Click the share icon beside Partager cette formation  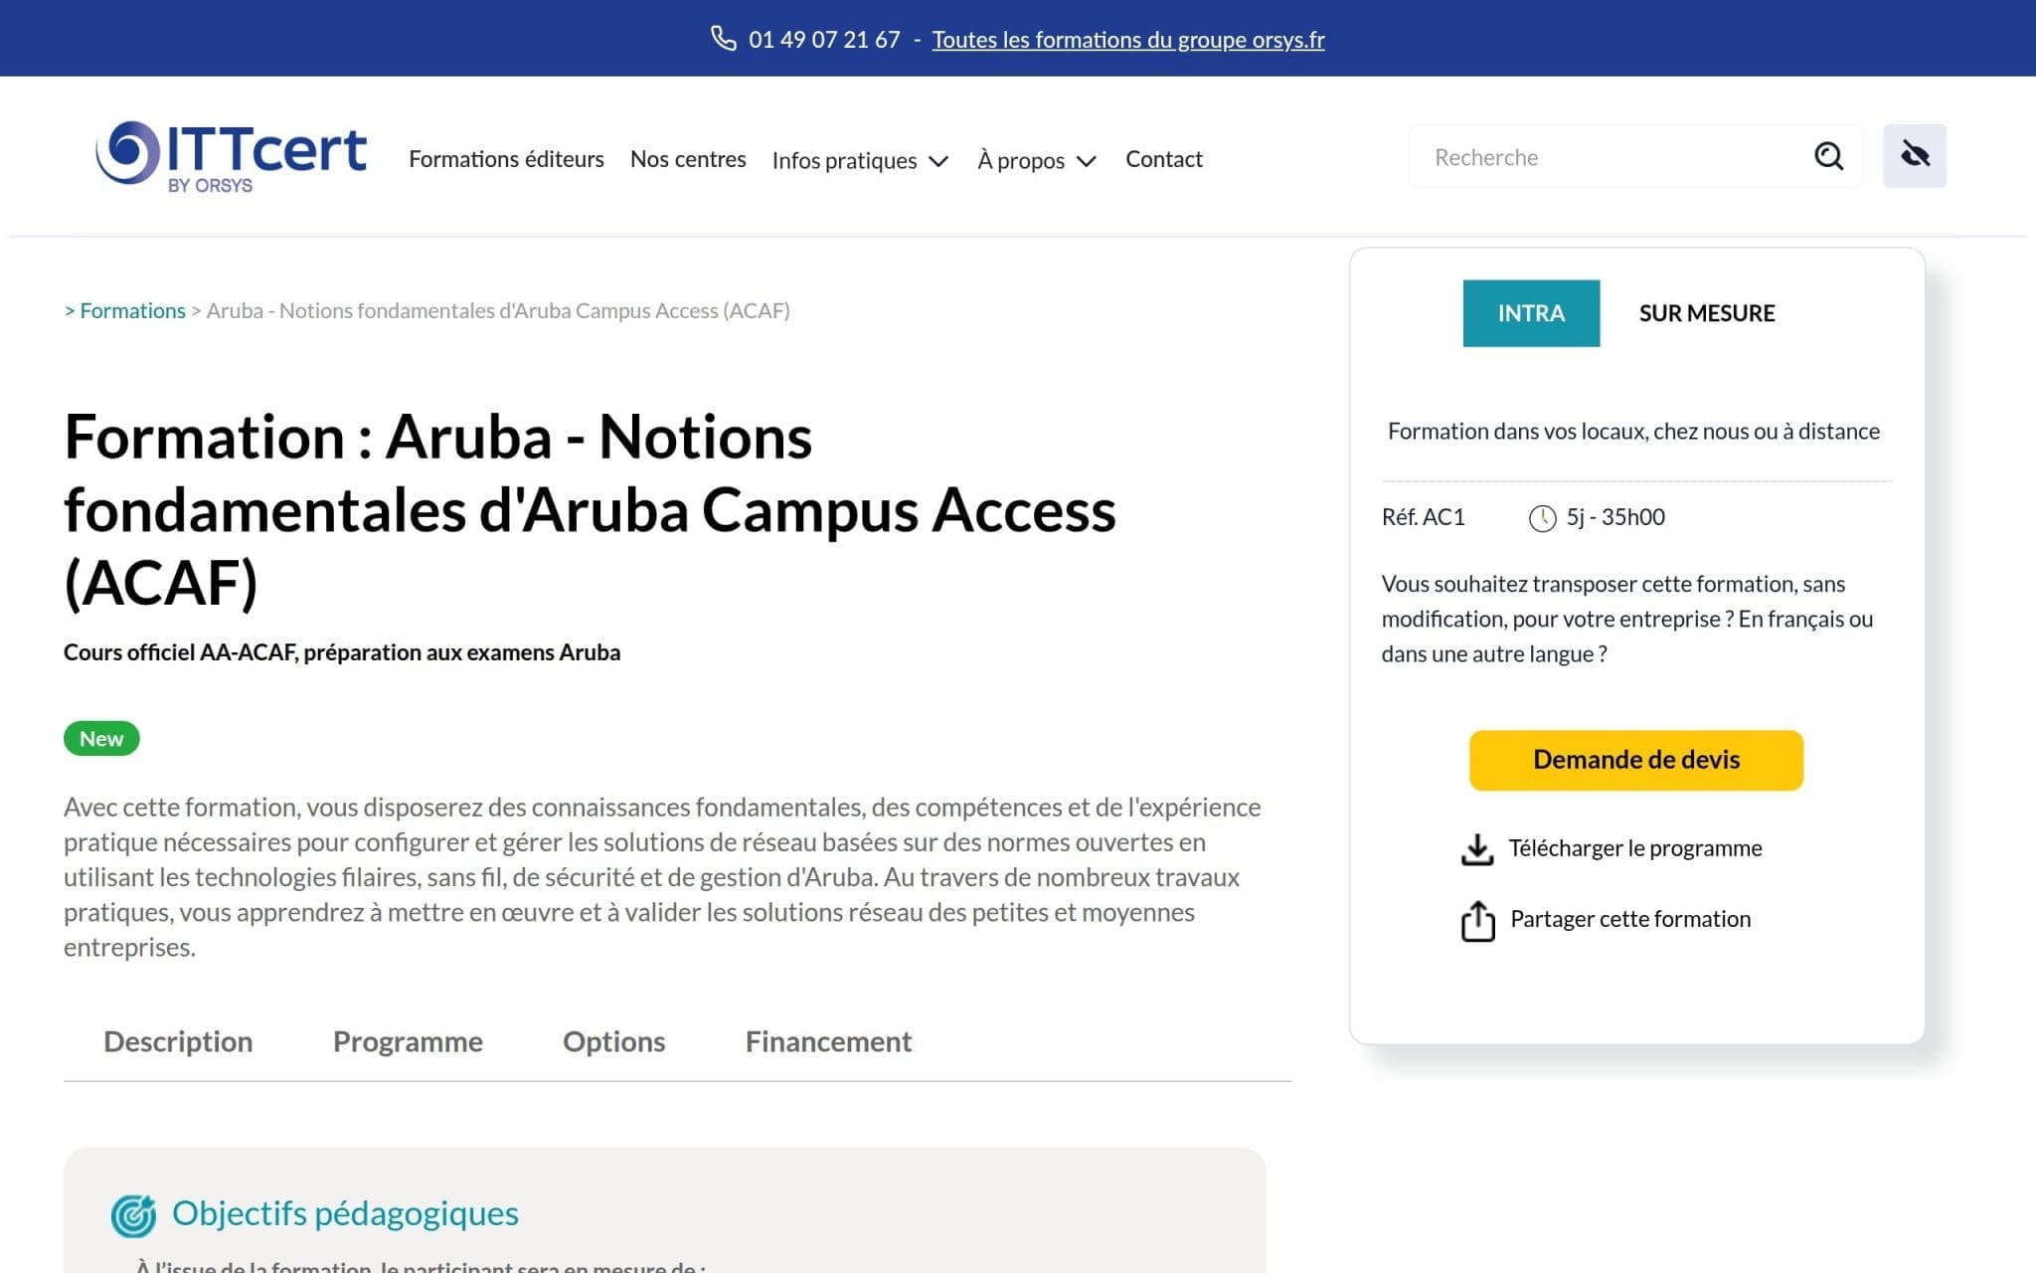click(x=1477, y=920)
